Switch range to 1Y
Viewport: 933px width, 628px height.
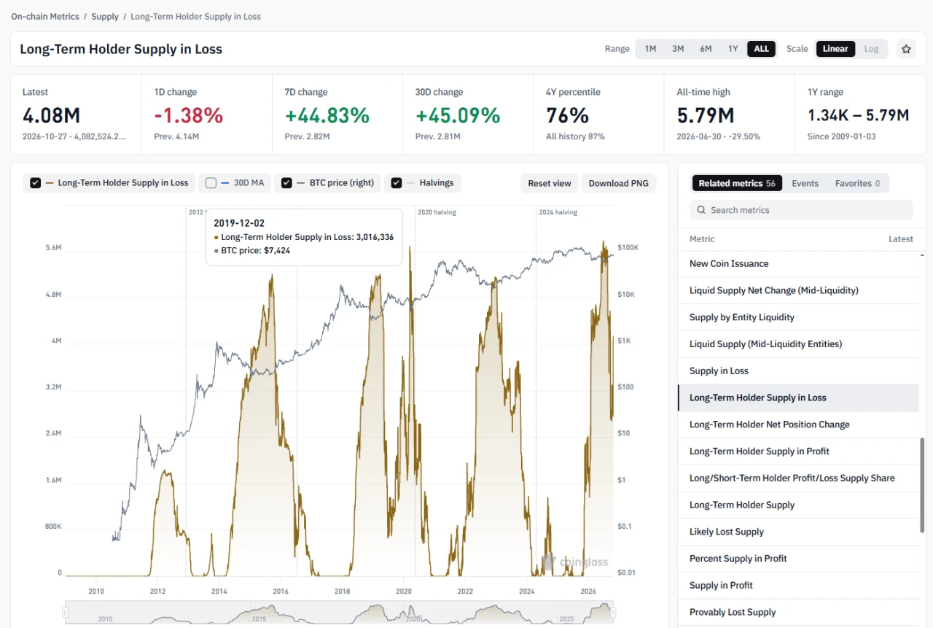(733, 49)
